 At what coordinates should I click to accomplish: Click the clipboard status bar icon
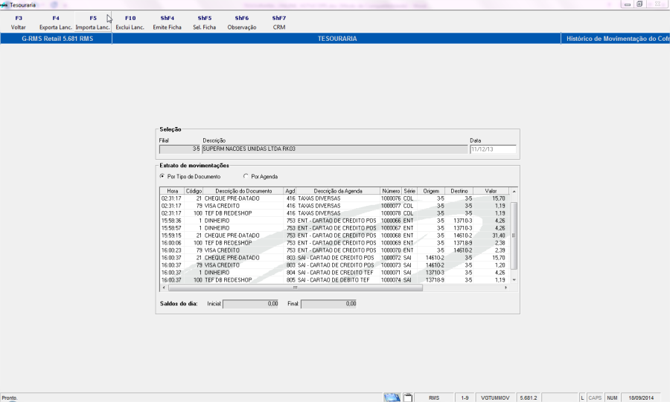[408, 398]
